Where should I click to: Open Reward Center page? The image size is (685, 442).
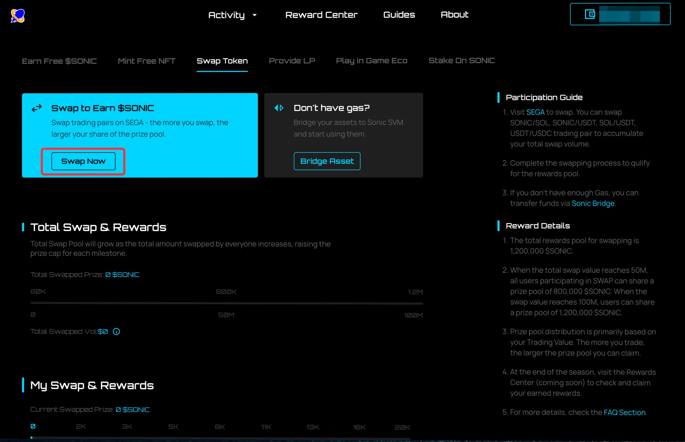tap(321, 15)
